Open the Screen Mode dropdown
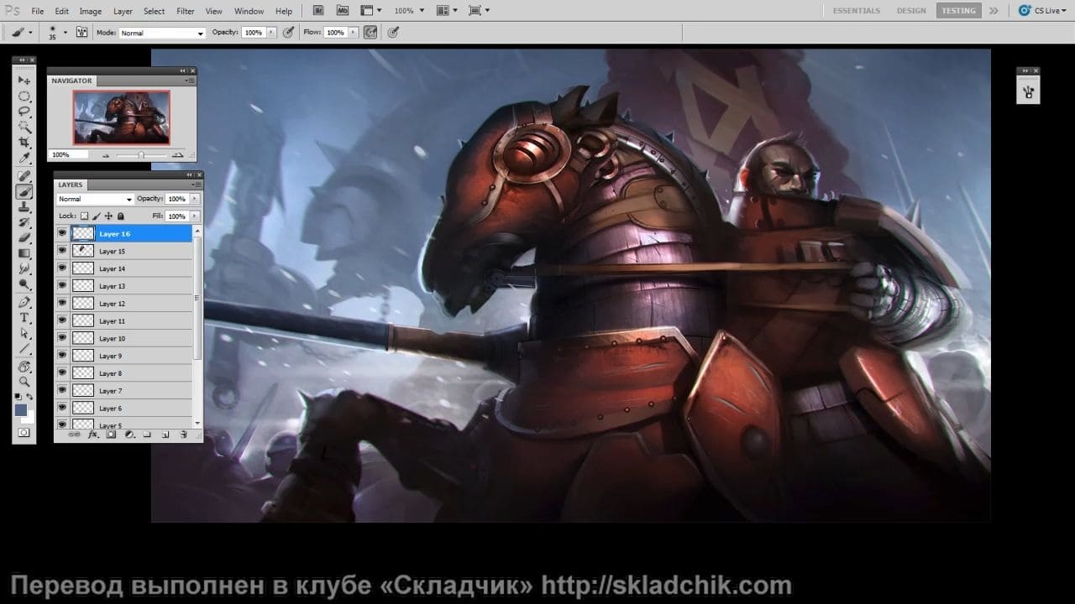Image resolution: width=1075 pixels, height=604 pixels. coord(479,11)
